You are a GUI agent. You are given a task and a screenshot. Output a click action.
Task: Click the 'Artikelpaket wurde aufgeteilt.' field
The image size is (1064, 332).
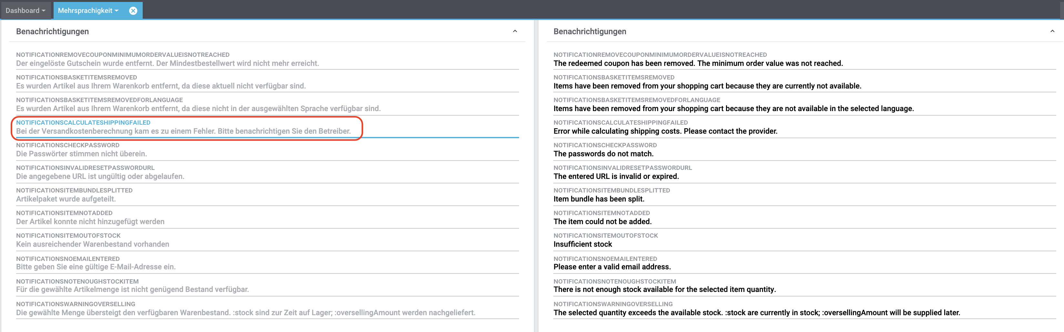pyautogui.click(x=267, y=199)
